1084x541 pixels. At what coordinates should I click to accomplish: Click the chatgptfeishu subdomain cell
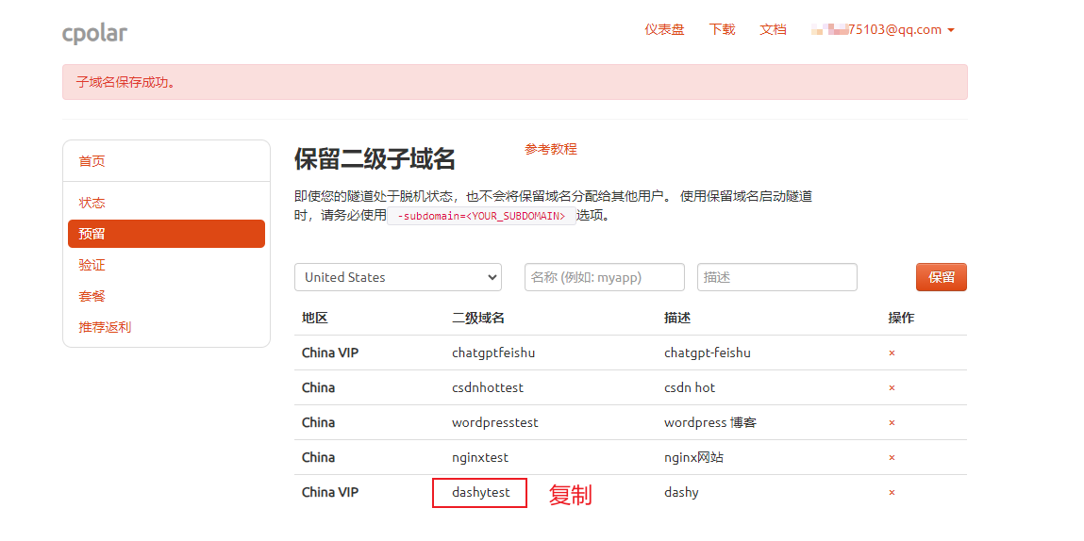[493, 353]
